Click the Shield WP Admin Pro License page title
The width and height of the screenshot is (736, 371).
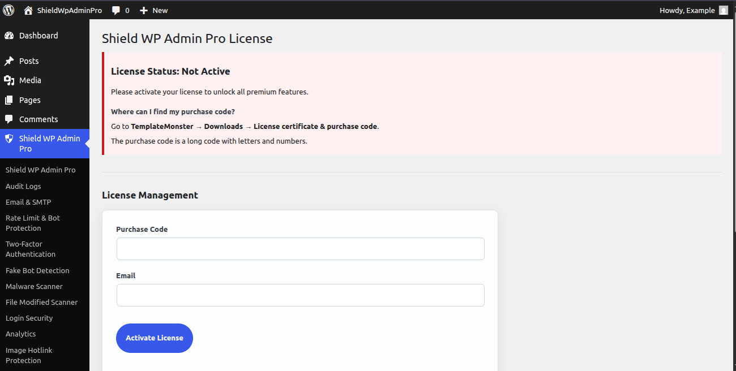tap(187, 38)
